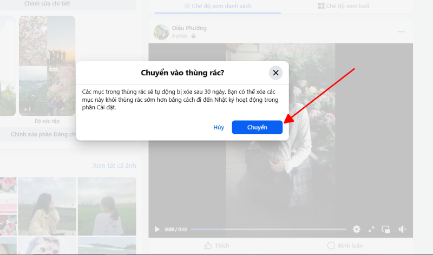The width and height of the screenshot is (433, 255).
Task: Open Chỉnh sửa phần Đáng chú ý button
Action: pos(38,134)
